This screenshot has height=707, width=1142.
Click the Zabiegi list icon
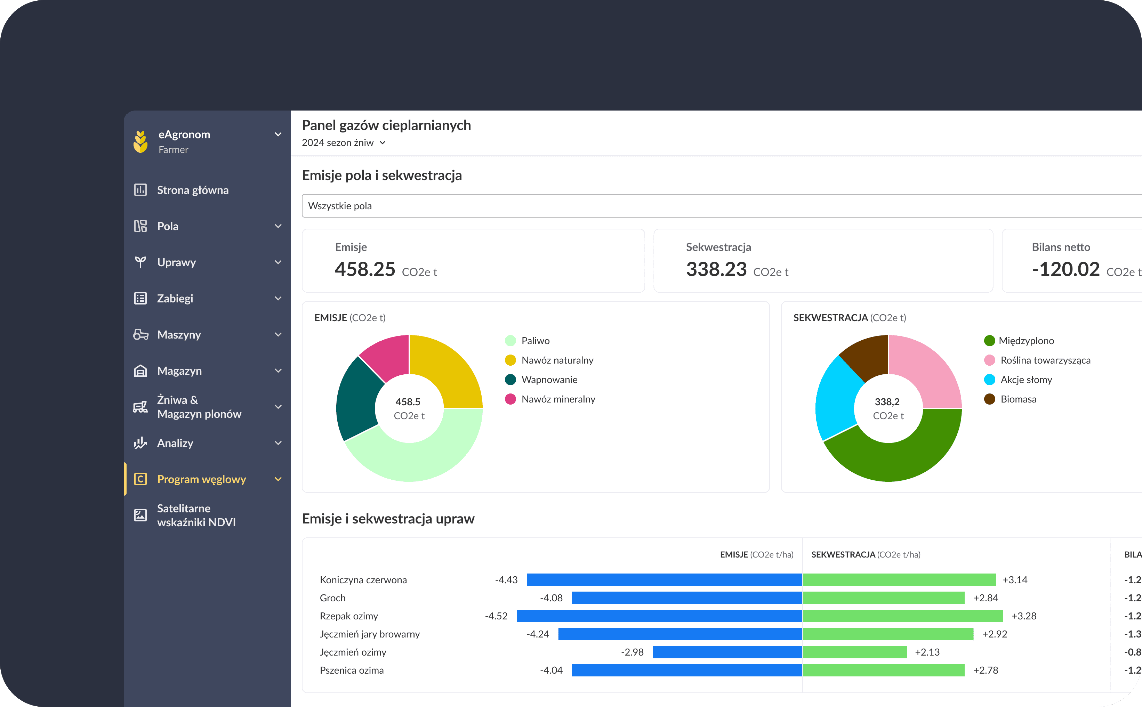140,298
